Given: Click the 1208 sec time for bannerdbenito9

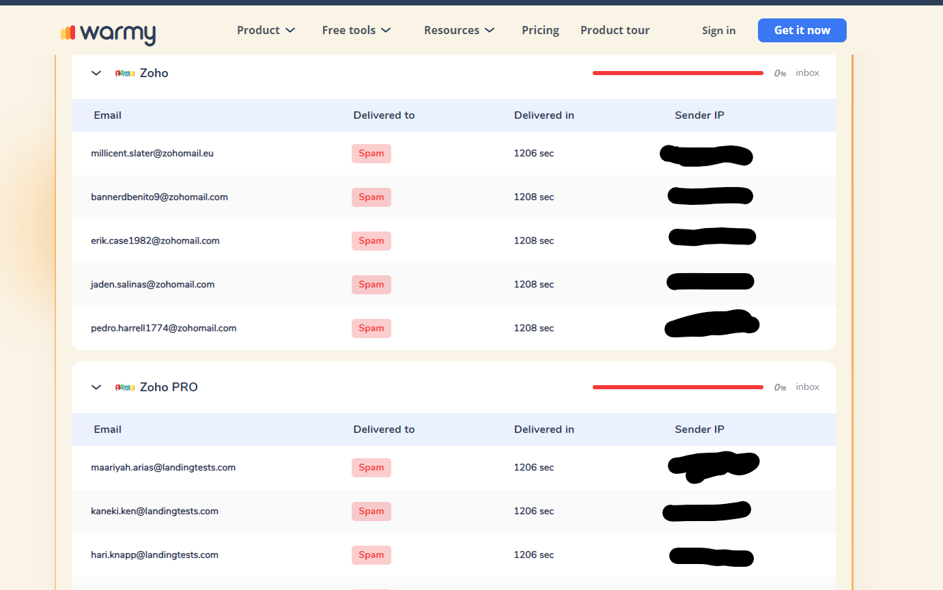Looking at the screenshot, I should pos(534,197).
